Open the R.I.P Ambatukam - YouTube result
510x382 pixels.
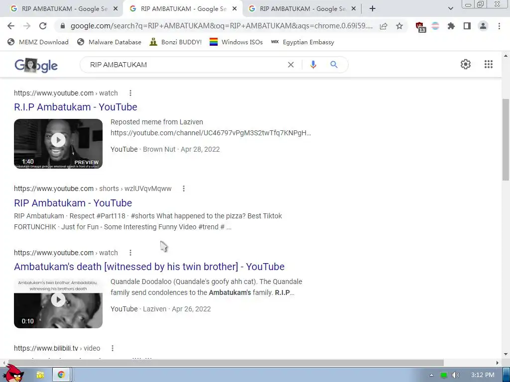[x=76, y=107]
